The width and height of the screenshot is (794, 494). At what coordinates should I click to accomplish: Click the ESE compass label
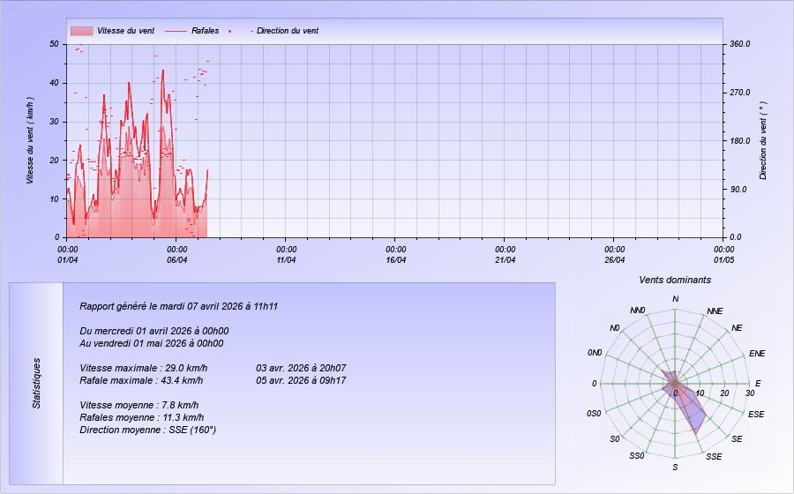pyautogui.click(x=756, y=414)
